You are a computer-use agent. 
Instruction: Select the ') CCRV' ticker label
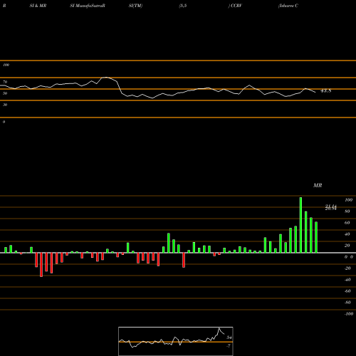click(235, 6)
